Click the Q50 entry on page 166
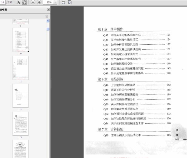The width and height of the screenshot is (187, 158). pos(137,104)
